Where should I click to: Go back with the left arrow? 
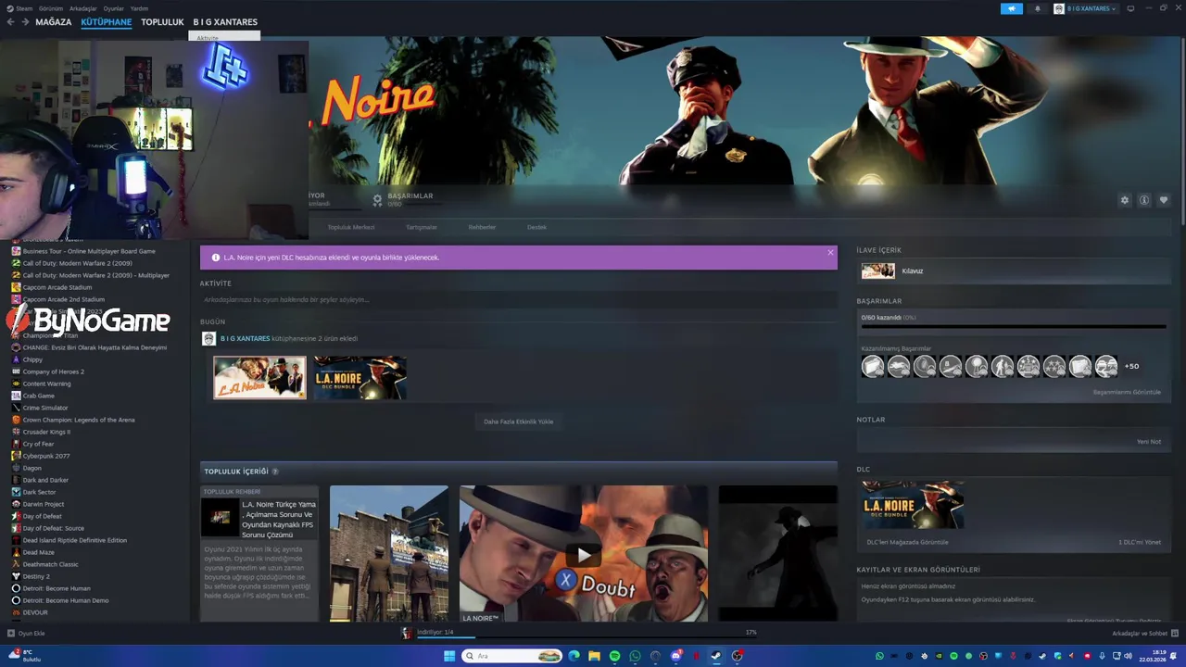point(10,22)
